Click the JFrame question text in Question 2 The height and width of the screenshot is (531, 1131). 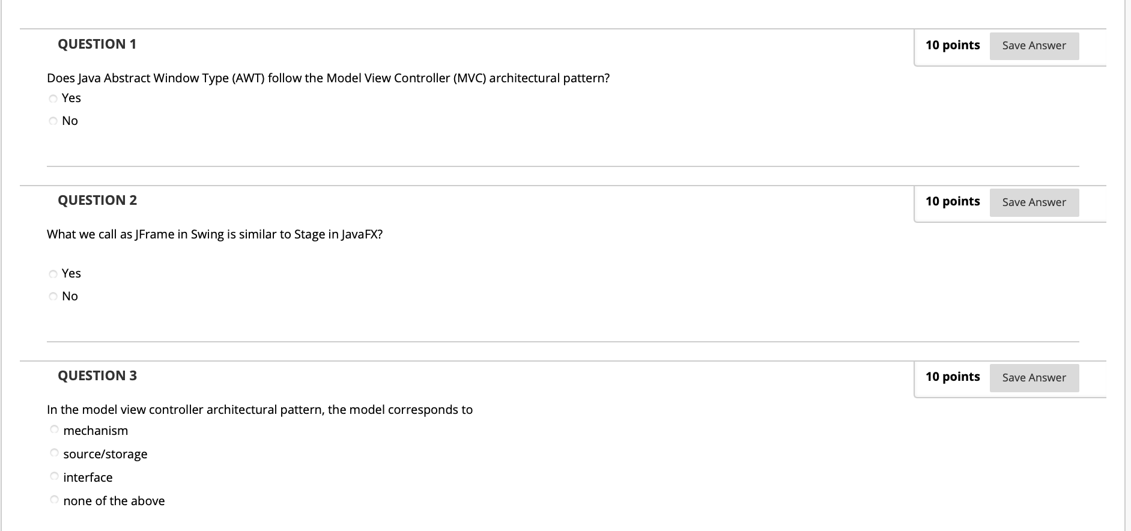pos(214,234)
